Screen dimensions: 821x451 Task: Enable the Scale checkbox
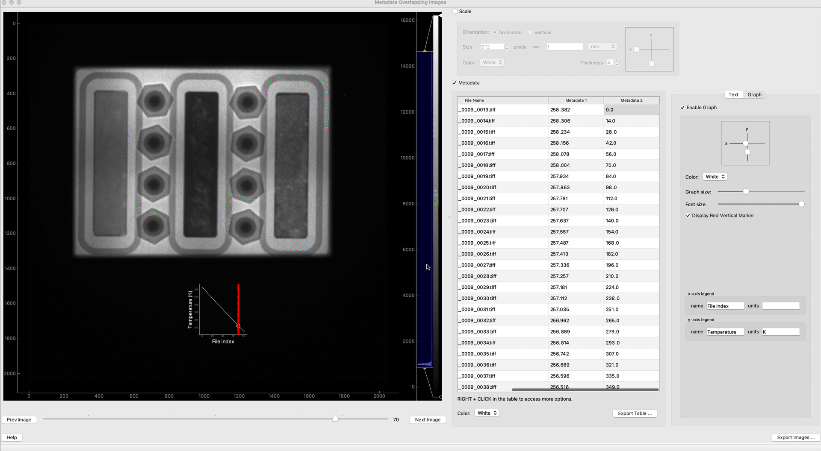455,12
